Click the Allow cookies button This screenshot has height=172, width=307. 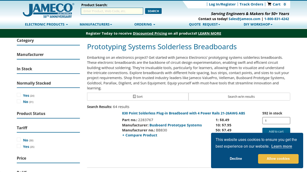[278, 159]
